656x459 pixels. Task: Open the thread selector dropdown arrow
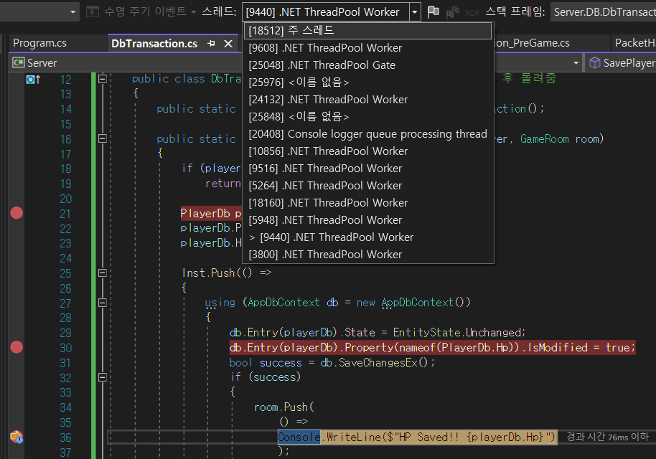(415, 12)
